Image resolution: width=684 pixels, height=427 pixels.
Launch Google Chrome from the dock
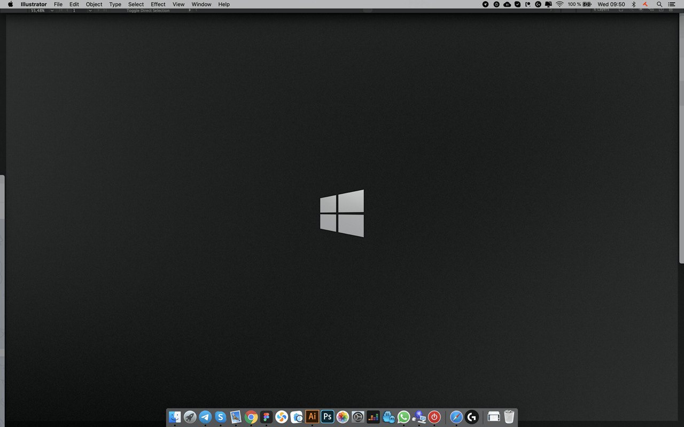coord(251,417)
